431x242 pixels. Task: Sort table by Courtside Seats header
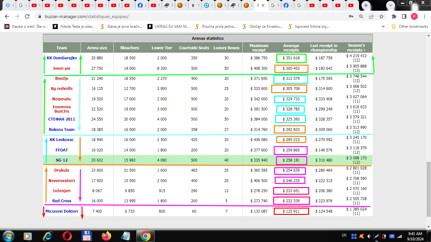pyautogui.click(x=194, y=48)
